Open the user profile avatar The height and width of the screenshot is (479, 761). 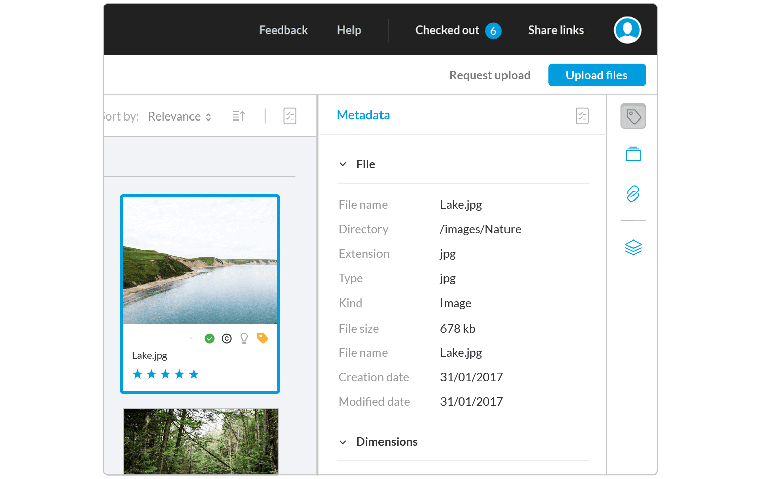(627, 30)
